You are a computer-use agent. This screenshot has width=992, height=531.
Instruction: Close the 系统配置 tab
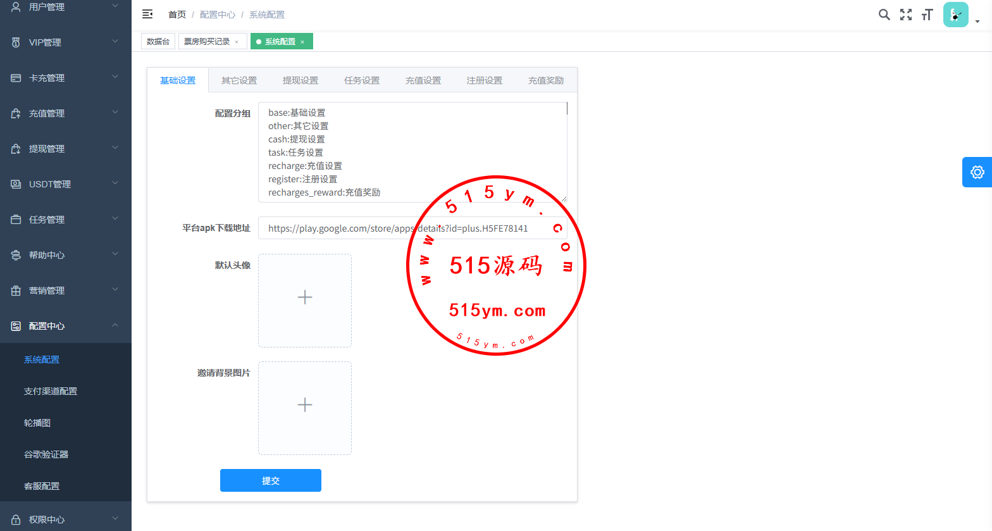point(302,42)
